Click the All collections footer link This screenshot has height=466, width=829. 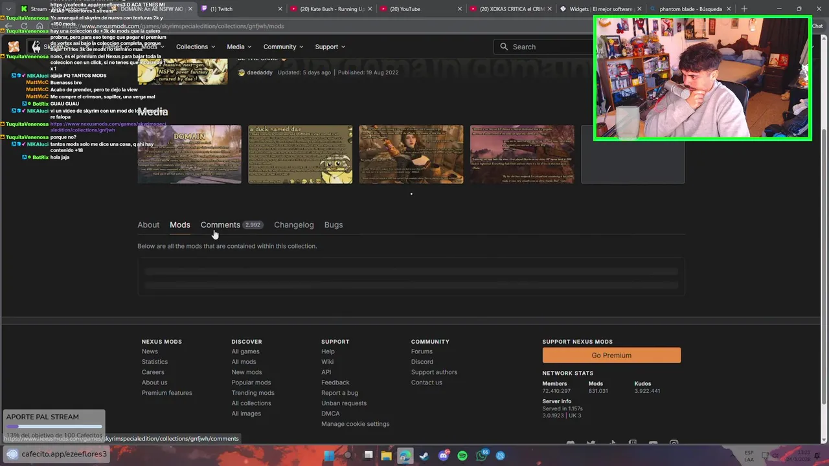tap(251, 403)
